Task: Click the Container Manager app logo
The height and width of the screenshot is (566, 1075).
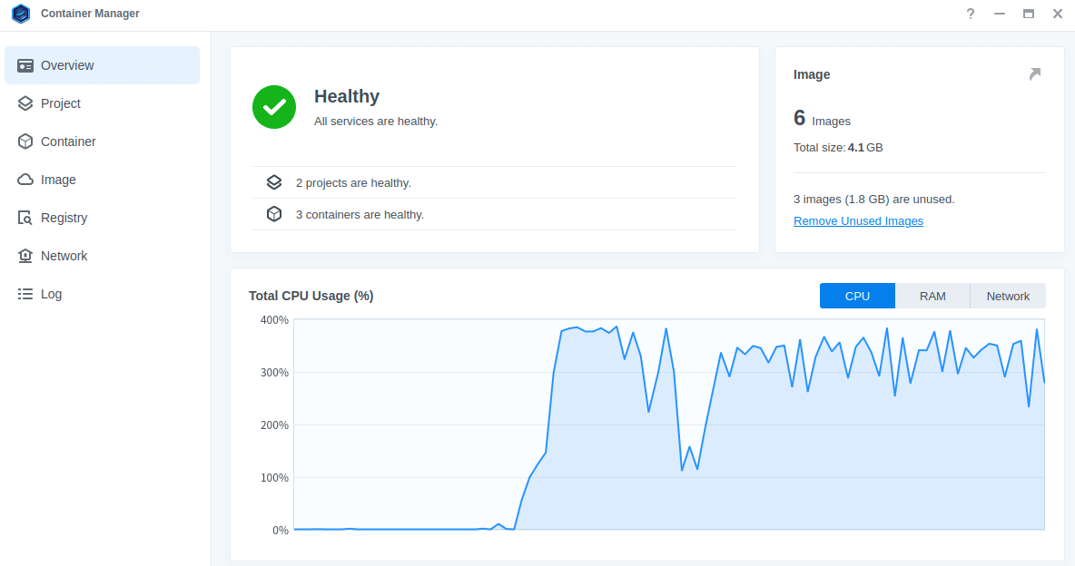Action: coord(21,14)
